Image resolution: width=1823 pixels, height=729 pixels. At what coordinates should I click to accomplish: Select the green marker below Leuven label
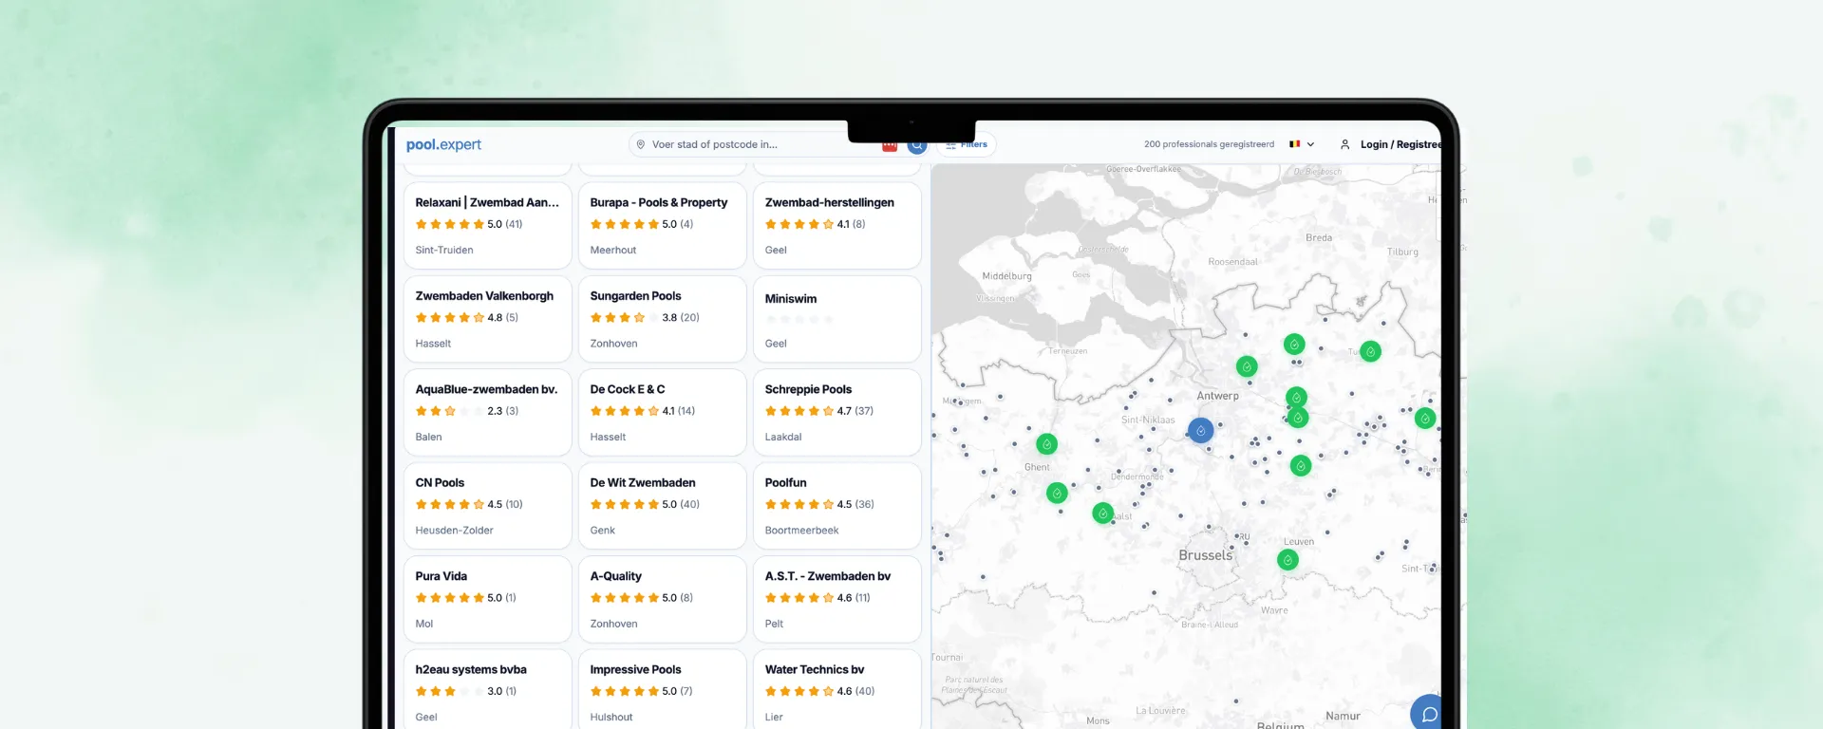pos(1287,560)
